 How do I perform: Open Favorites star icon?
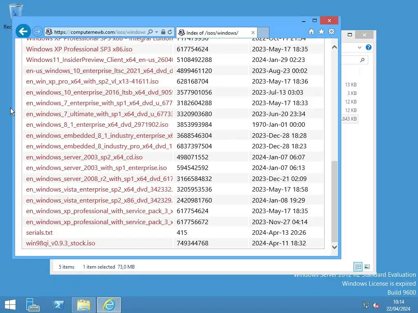point(322,32)
